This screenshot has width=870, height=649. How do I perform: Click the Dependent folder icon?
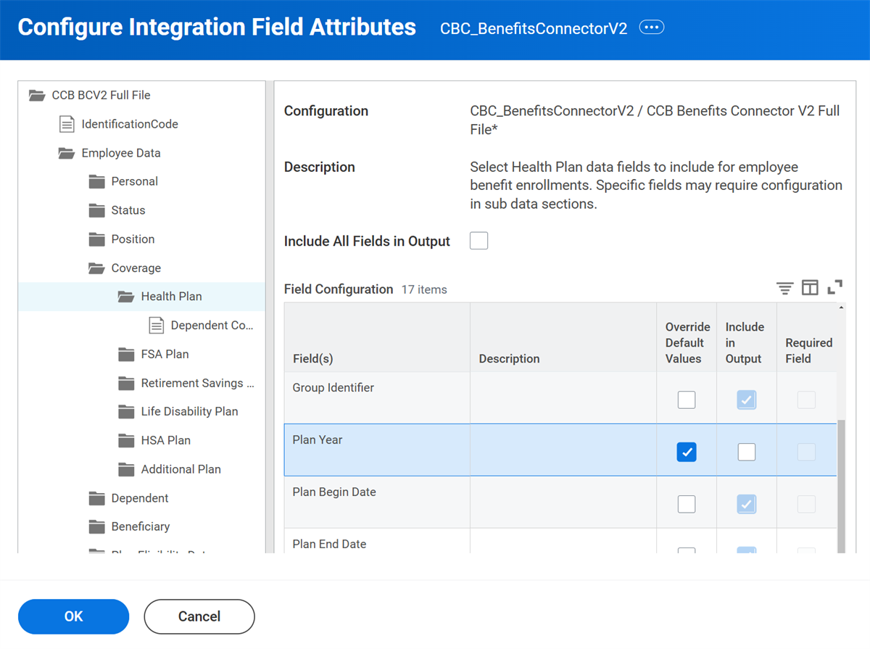tap(97, 498)
